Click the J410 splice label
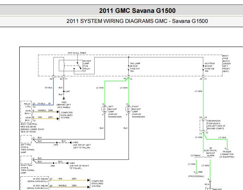The height and width of the screenshot is (190, 243). pos(56,145)
